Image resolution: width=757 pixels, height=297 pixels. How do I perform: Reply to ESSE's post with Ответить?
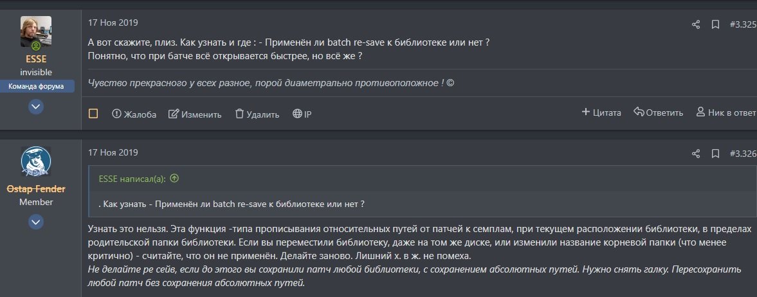point(658,113)
